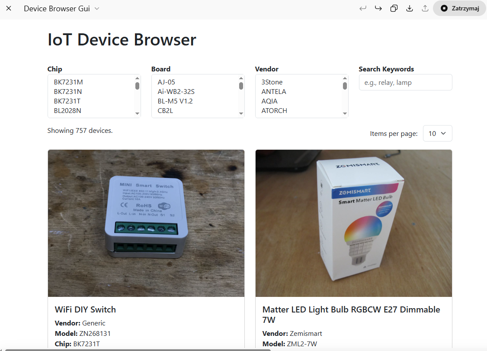Select BK7231M in the Chip list

coord(68,82)
